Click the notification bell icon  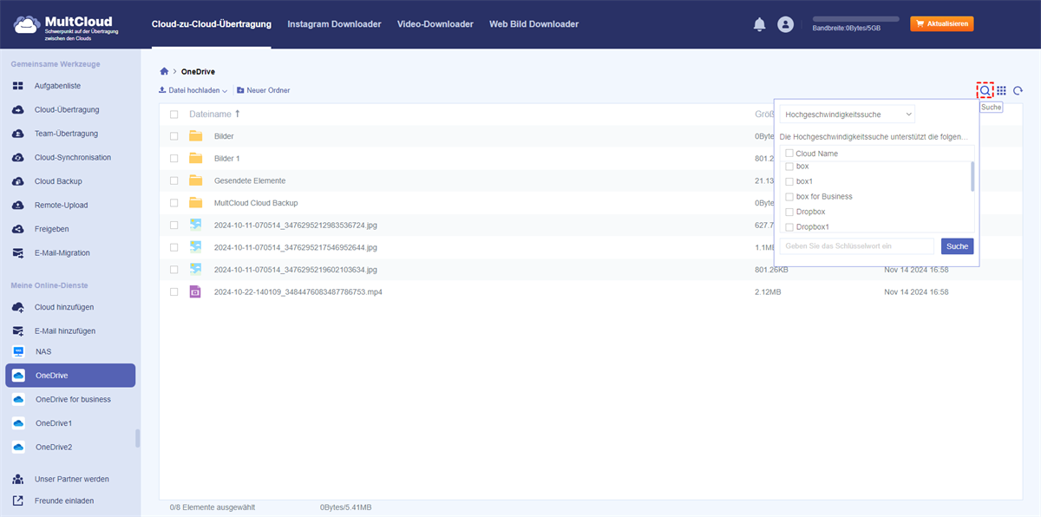tap(760, 25)
